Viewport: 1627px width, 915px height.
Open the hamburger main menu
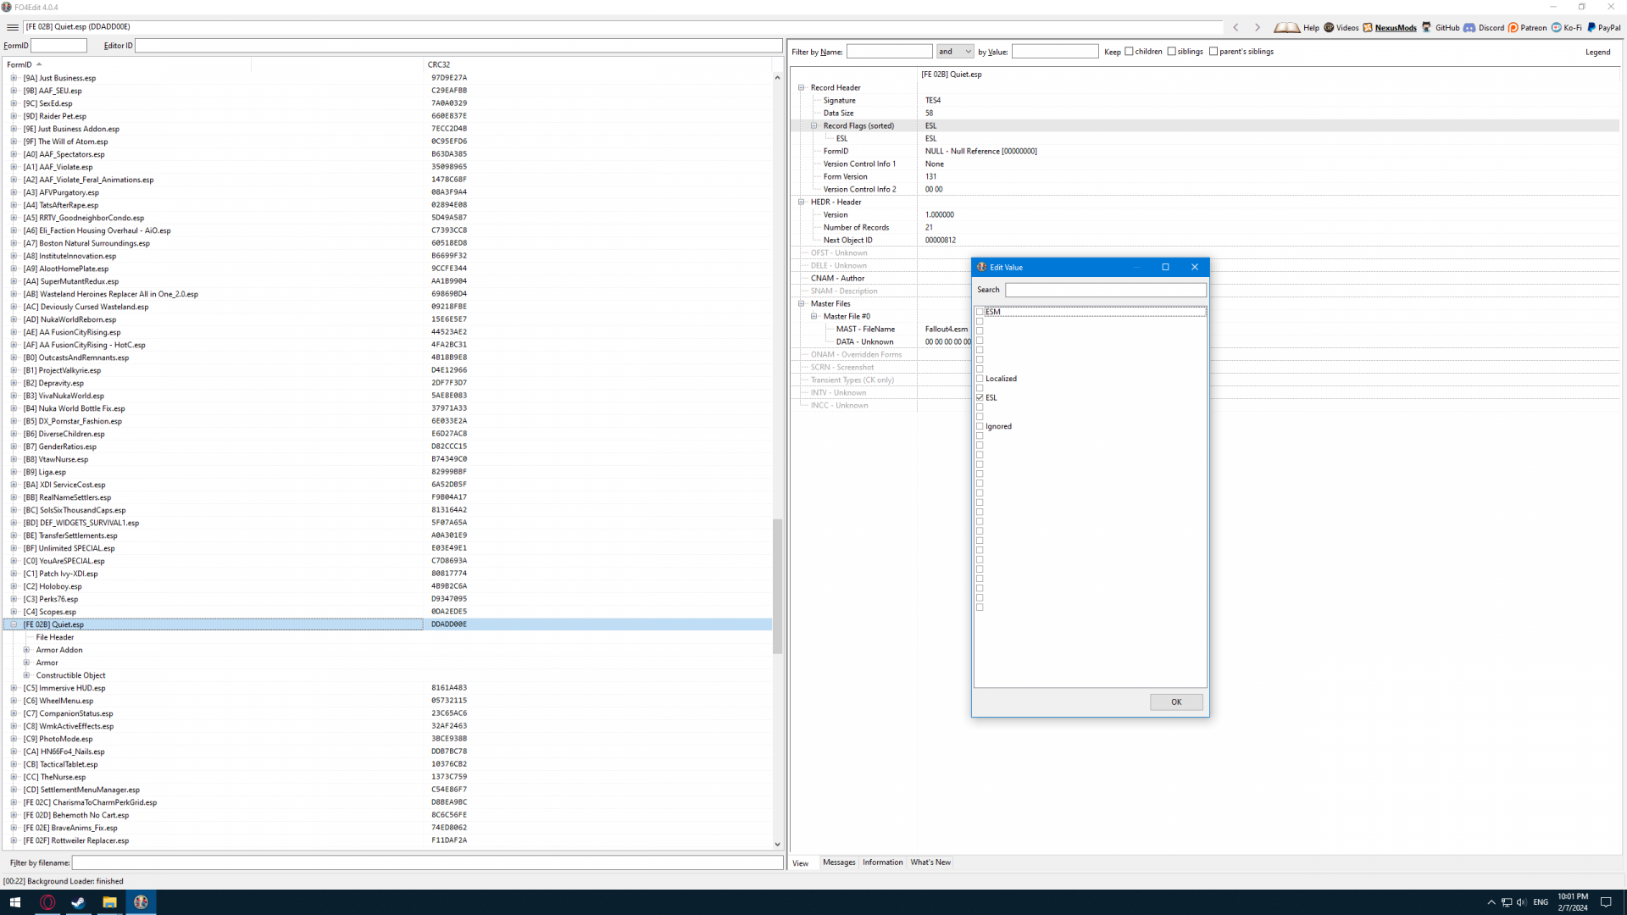[13, 27]
